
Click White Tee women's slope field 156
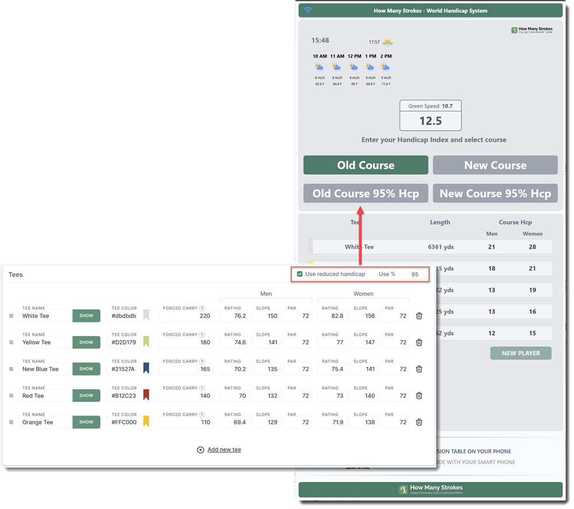tap(363, 316)
